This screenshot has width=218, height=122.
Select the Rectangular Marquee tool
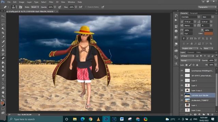tap(3, 20)
